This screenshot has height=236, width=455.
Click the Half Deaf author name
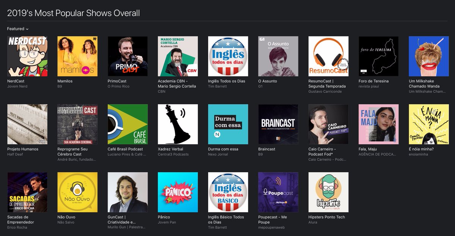(15, 154)
